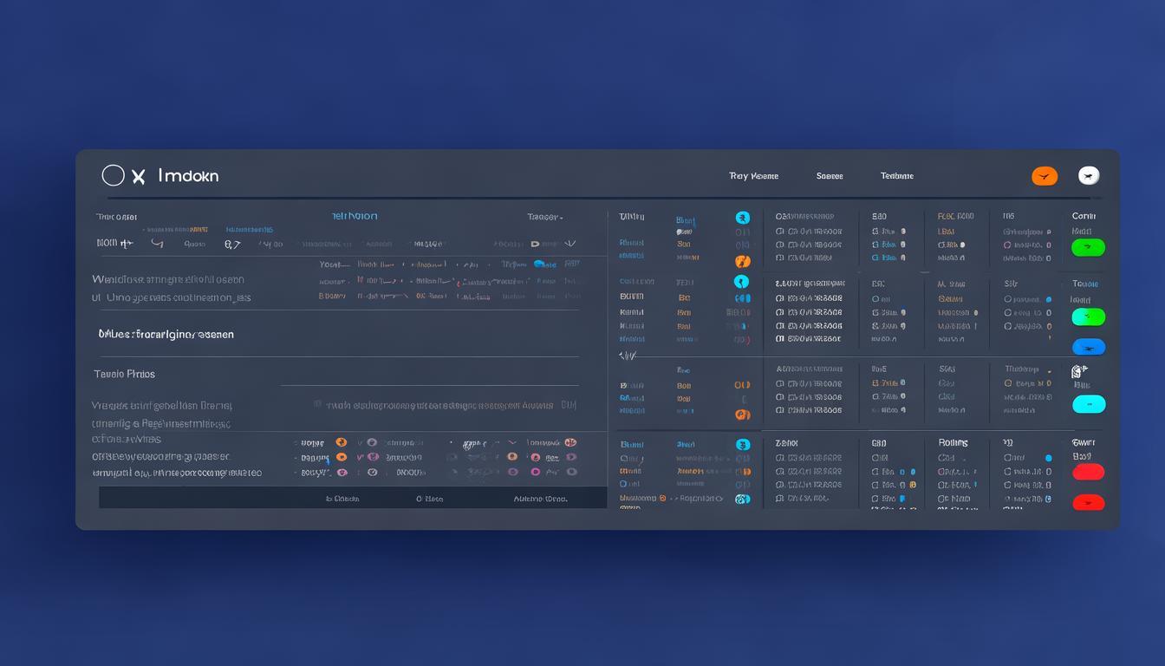Viewport: 1165px width, 666px height.
Task: Click the white round icon in the header
Action: click(x=1089, y=176)
